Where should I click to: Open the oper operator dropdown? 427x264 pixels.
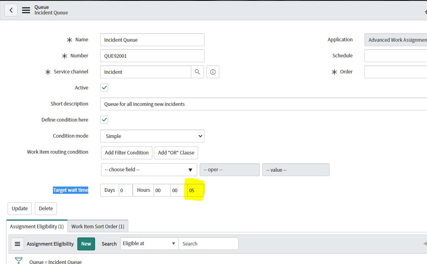[229, 169]
